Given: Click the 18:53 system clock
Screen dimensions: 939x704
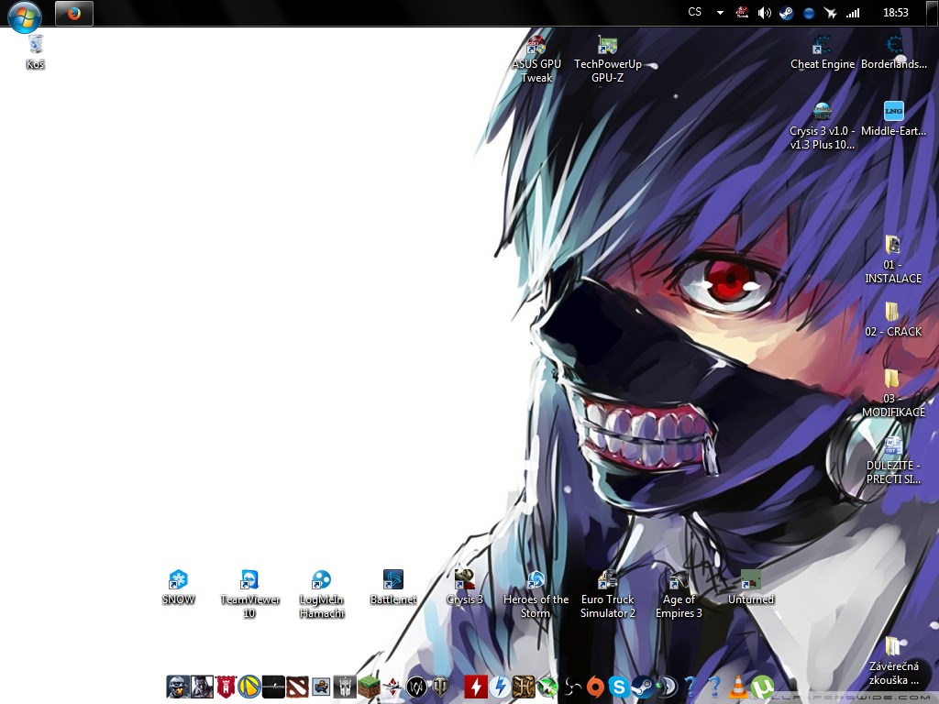Looking at the screenshot, I should (896, 13).
